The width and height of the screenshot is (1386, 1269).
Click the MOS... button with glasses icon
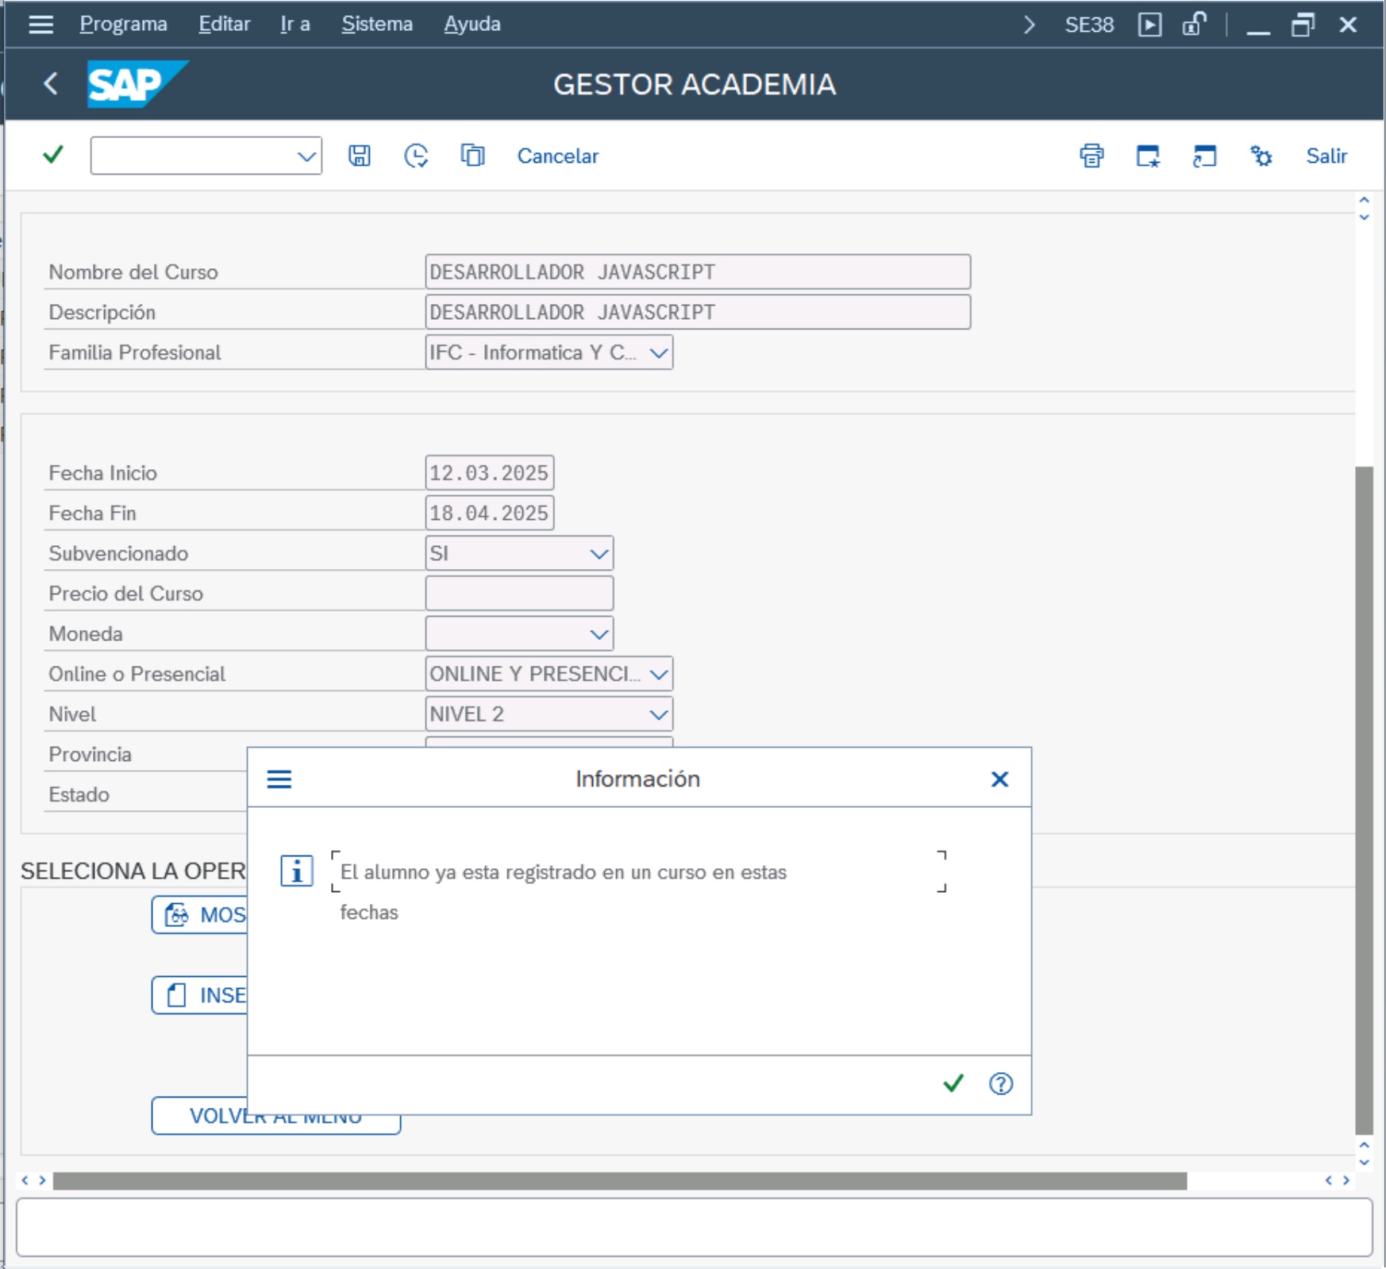coord(200,915)
